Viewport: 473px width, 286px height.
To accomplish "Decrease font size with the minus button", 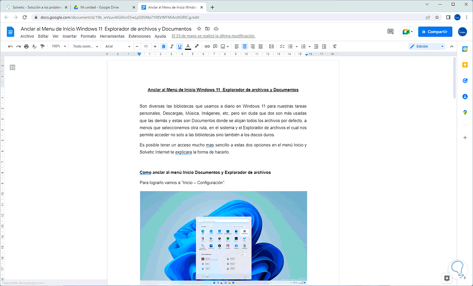I will click(137, 46).
